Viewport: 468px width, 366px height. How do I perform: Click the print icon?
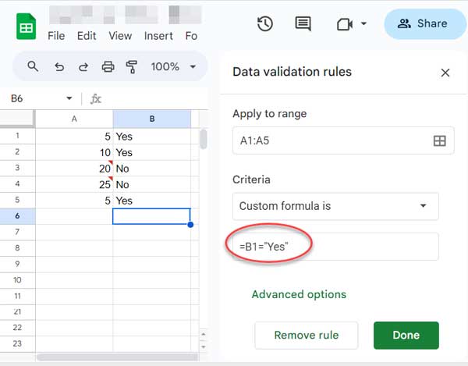click(x=108, y=66)
